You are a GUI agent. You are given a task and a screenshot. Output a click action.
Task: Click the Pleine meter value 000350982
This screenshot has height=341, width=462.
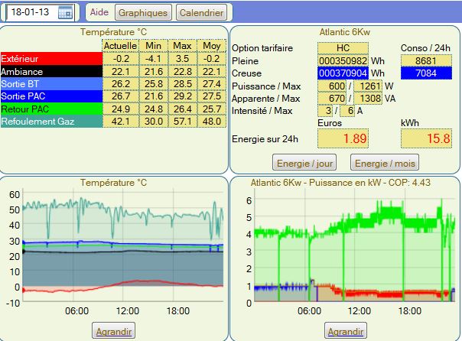(343, 60)
